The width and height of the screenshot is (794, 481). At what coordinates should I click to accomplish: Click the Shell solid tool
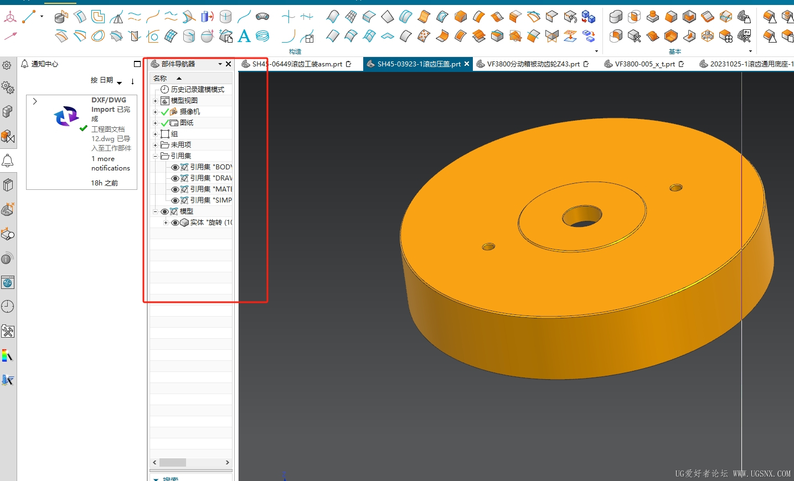[671, 37]
